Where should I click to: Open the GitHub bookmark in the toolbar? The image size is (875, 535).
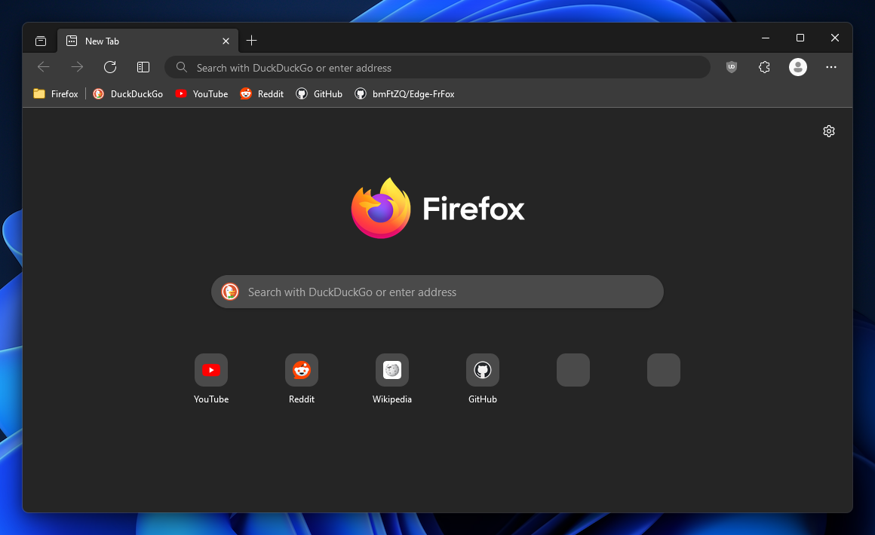[x=318, y=93]
